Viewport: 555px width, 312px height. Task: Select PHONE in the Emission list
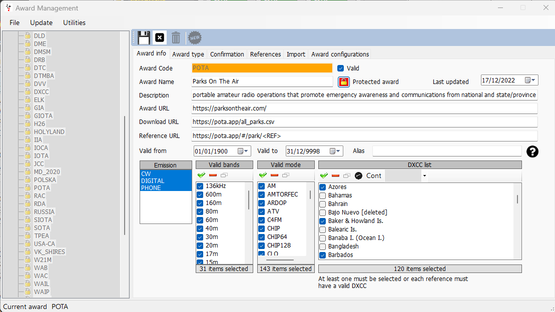pyautogui.click(x=166, y=188)
